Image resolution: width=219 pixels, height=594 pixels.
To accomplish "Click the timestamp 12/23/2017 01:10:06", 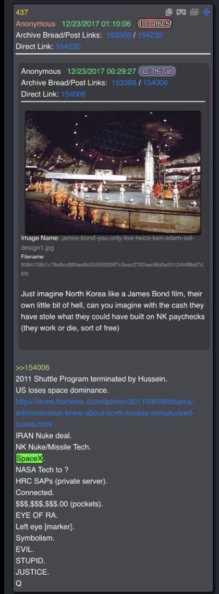I will [x=96, y=24].
